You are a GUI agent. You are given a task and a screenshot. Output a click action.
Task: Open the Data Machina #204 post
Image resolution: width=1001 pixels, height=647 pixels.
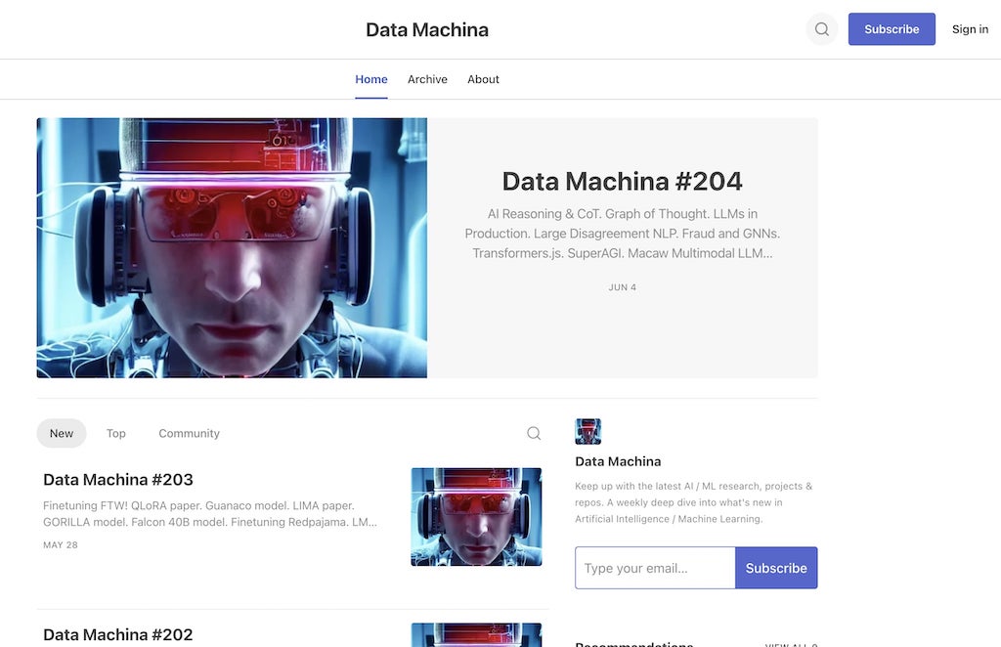pos(621,181)
